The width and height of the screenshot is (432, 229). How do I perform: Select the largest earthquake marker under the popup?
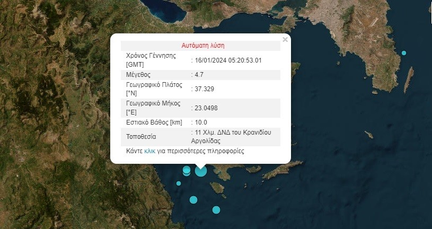coord(201,170)
